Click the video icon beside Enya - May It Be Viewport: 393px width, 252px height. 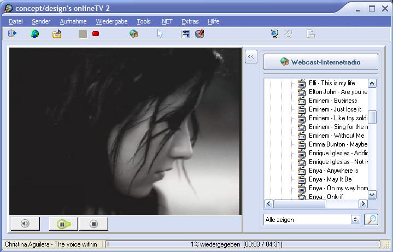point(302,180)
